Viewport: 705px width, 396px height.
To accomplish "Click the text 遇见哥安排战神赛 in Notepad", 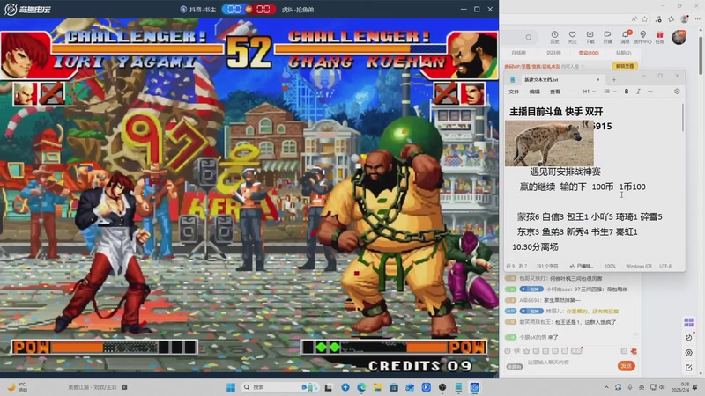I will pyautogui.click(x=565, y=172).
